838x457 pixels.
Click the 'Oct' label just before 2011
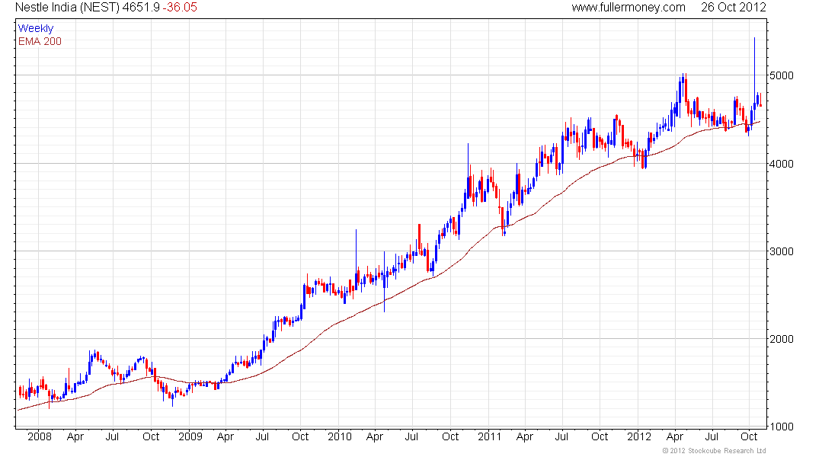[x=450, y=436]
